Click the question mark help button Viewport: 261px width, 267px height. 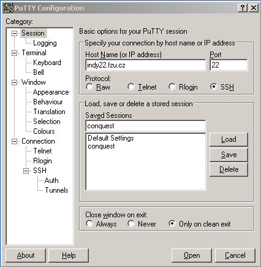243,8
